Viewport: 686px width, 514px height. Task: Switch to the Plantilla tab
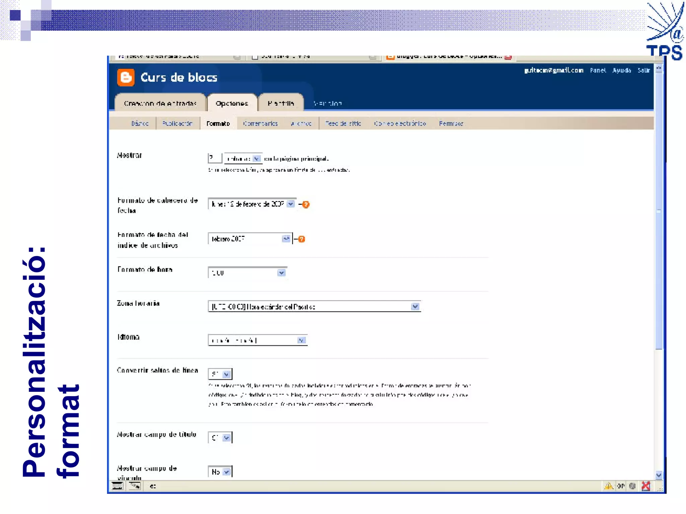click(x=281, y=103)
